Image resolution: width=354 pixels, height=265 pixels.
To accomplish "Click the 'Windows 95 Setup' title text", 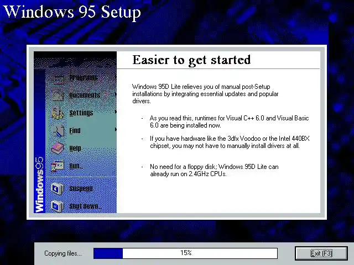I will tap(72, 12).
